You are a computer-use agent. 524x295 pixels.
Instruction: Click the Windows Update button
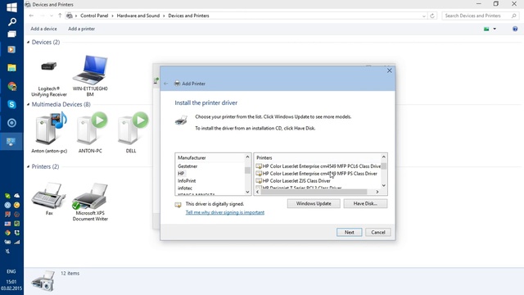(314, 203)
